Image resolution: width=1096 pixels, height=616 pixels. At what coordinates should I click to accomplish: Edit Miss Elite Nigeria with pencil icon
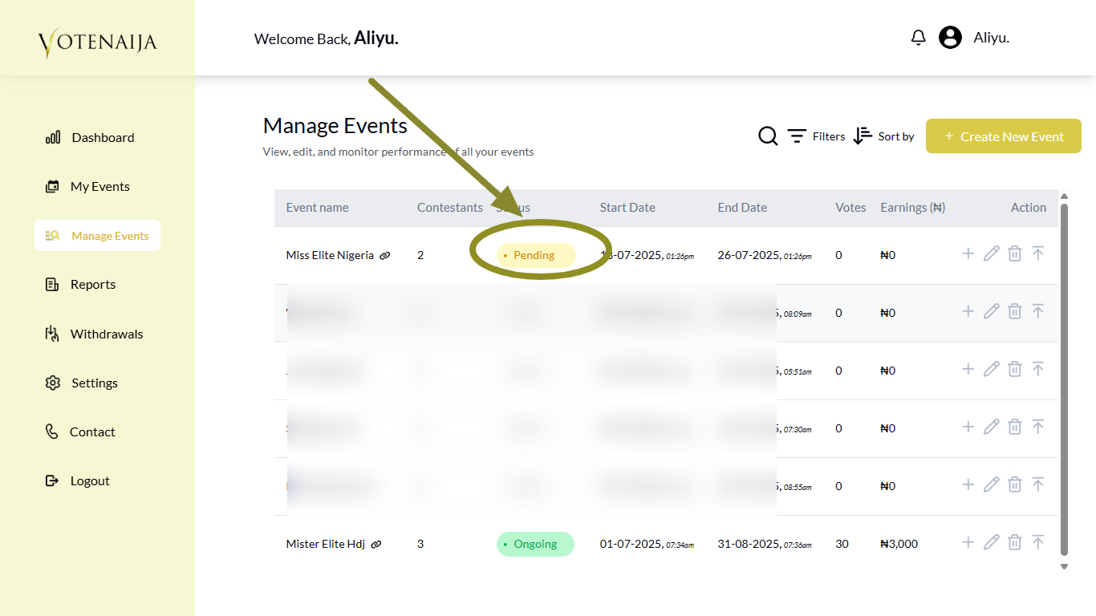coord(991,254)
